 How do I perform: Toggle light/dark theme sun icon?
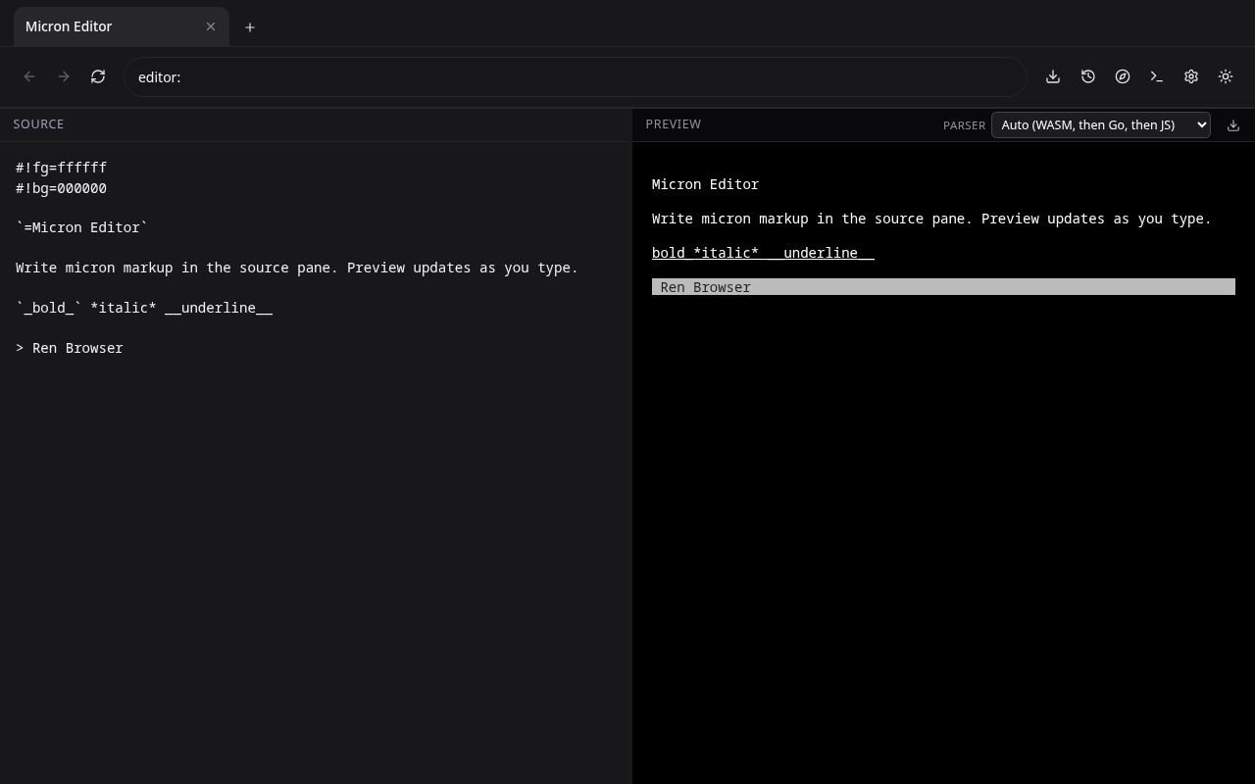pyautogui.click(x=1226, y=76)
